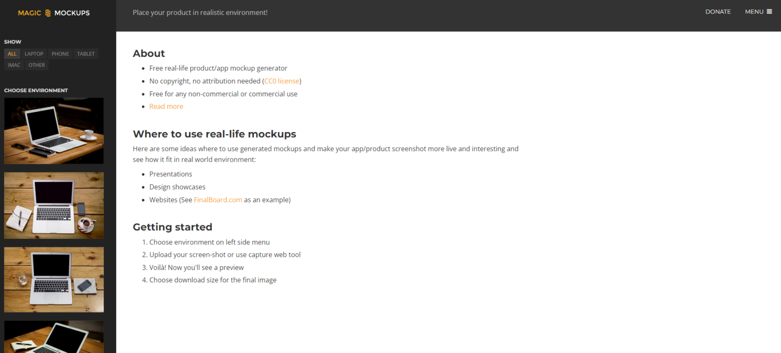The image size is (781, 353).
Task: Open the CC0 license link
Action: [x=282, y=81]
